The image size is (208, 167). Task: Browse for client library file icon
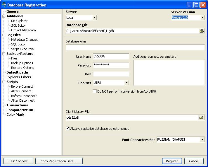pyautogui.click(x=201, y=117)
